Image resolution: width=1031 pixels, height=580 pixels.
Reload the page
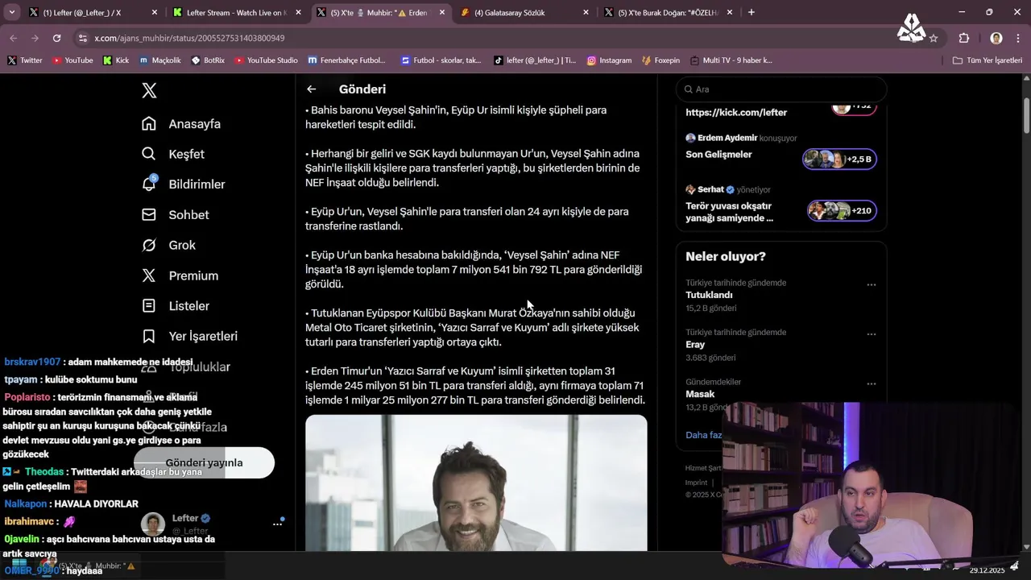pyautogui.click(x=56, y=38)
